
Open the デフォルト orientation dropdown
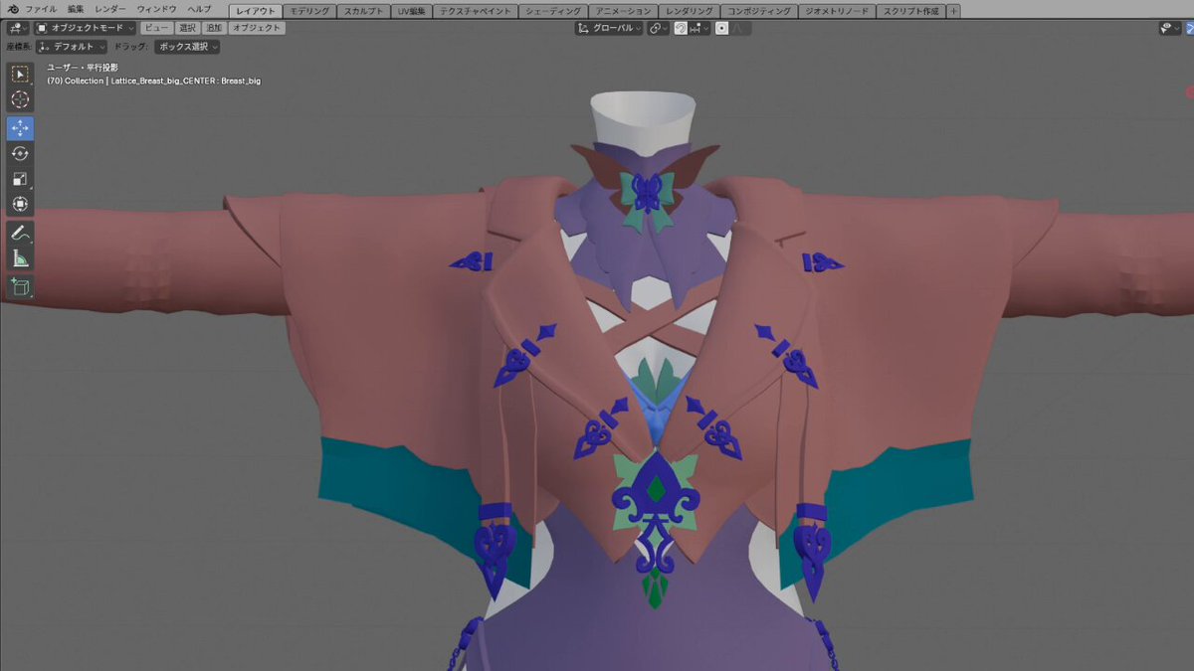72,47
